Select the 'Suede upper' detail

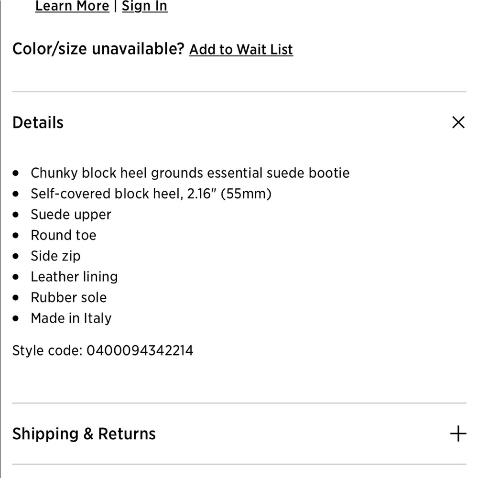point(71,214)
